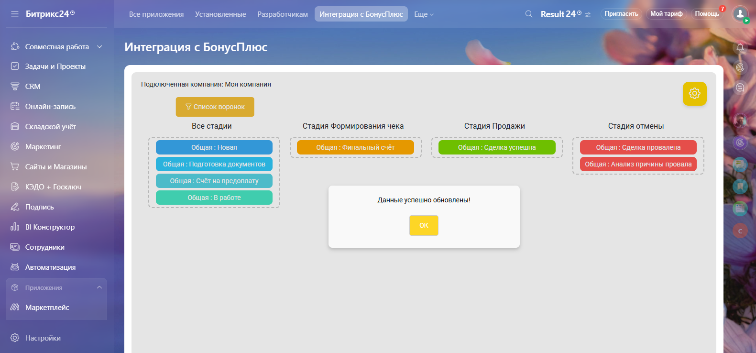Open the Маркетинг target icon
The height and width of the screenshot is (353, 756).
coord(15,146)
